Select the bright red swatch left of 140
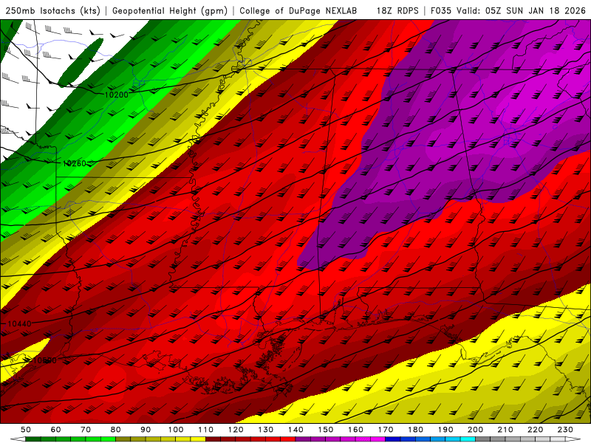This screenshot has height=443, width=591. tap(288, 439)
